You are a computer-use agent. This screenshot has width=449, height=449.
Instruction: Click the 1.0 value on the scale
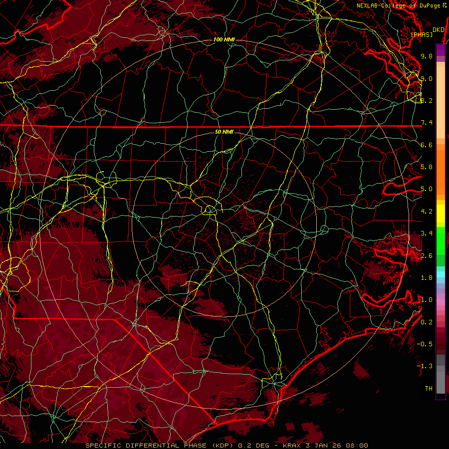[427, 300]
